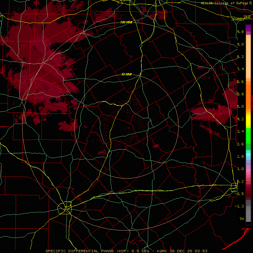
Task: Click the 0.2 scale value
Action: (240, 182)
